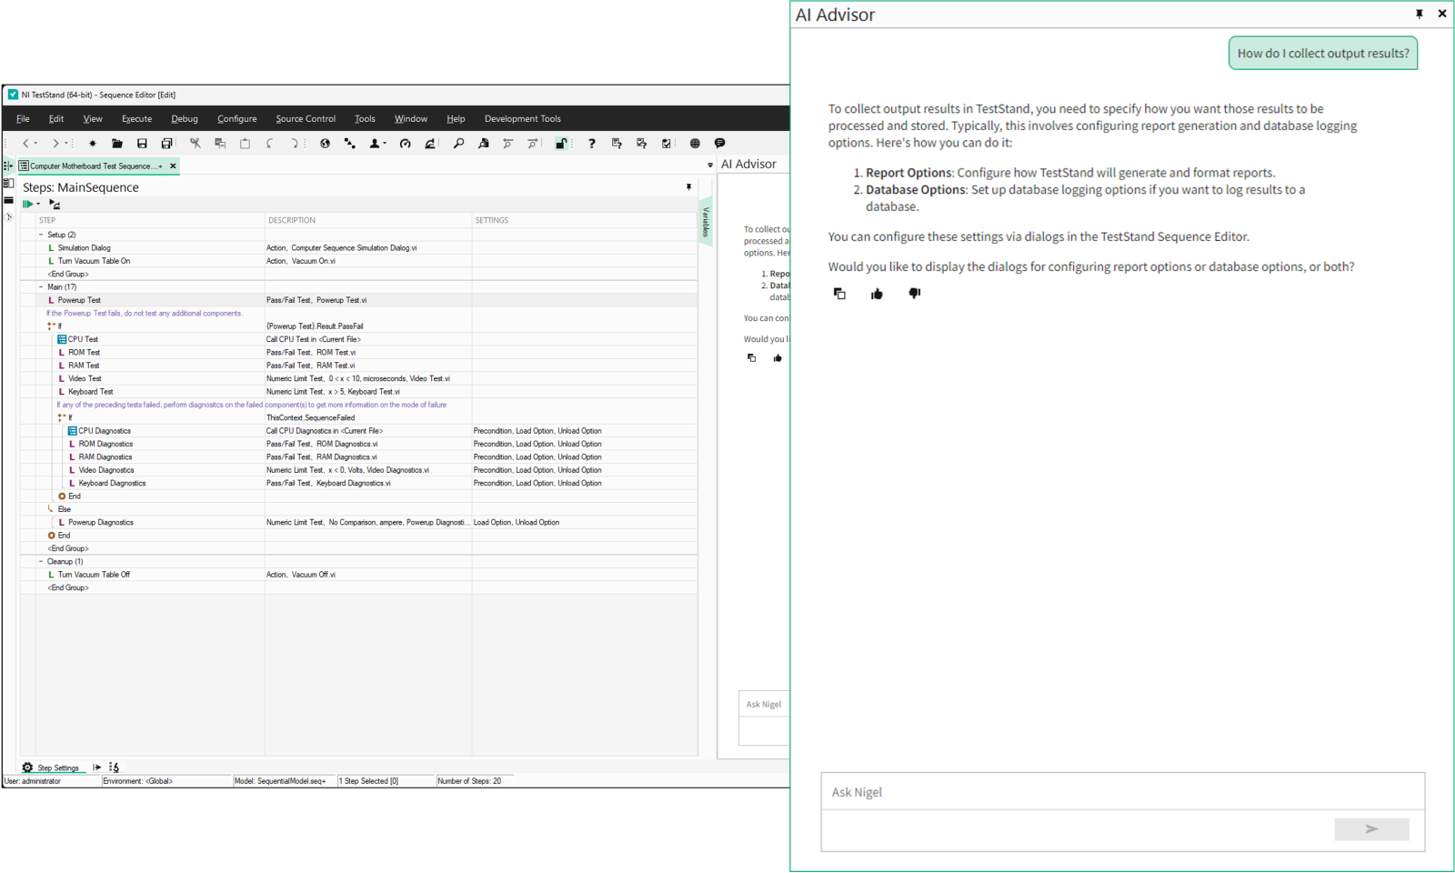Screen dimensions: 1455x873
Task: Select the Keyboard Diagnostics step
Action: 112,484
